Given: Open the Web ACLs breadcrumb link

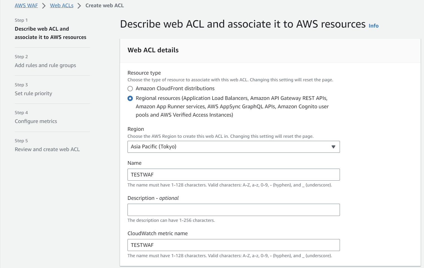Looking at the screenshot, I should [62, 5].
